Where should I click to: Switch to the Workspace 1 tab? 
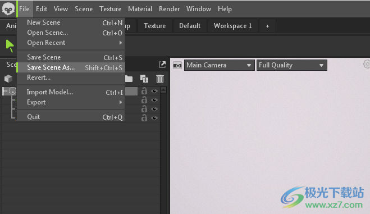point(232,26)
